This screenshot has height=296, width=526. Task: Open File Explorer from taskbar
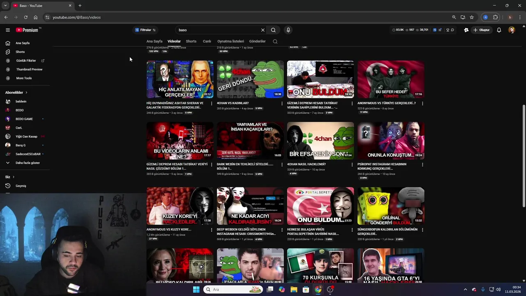click(294, 289)
